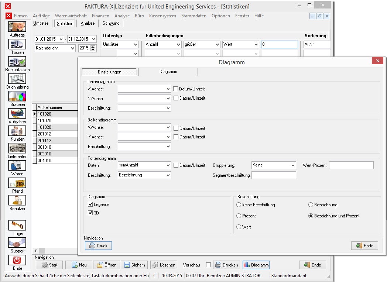Click Drucken printer button in main window
This screenshot has width=387, height=282.
point(227,265)
